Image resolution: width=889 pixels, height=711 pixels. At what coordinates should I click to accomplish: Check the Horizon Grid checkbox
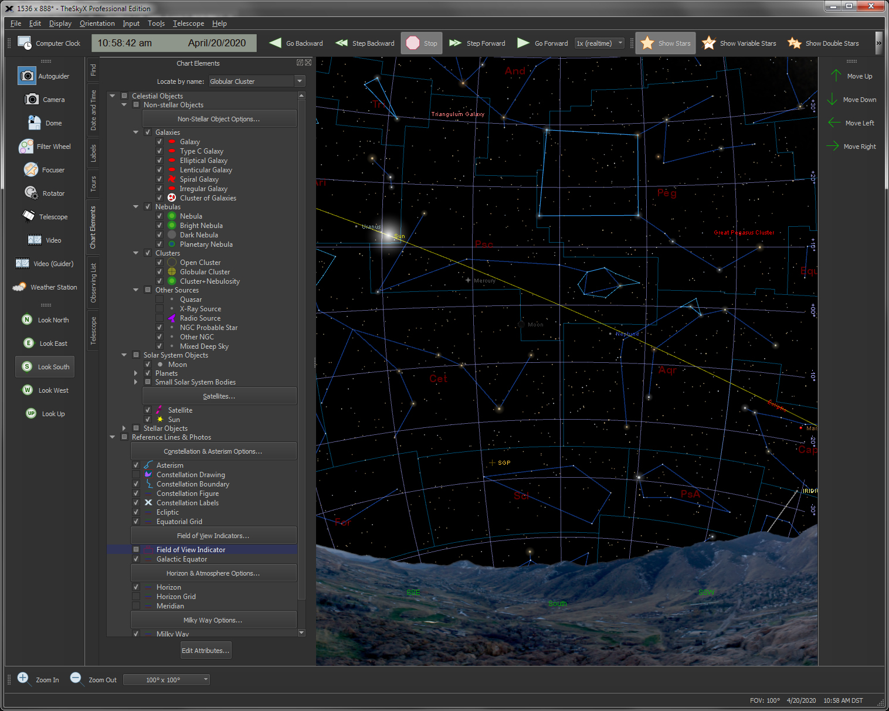coord(136,597)
